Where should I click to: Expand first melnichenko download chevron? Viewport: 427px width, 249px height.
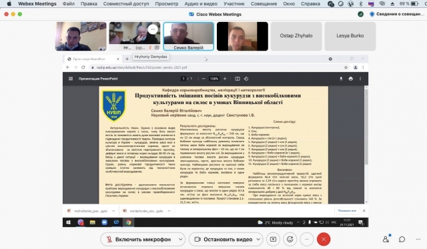pyautogui.click(x=113, y=211)
